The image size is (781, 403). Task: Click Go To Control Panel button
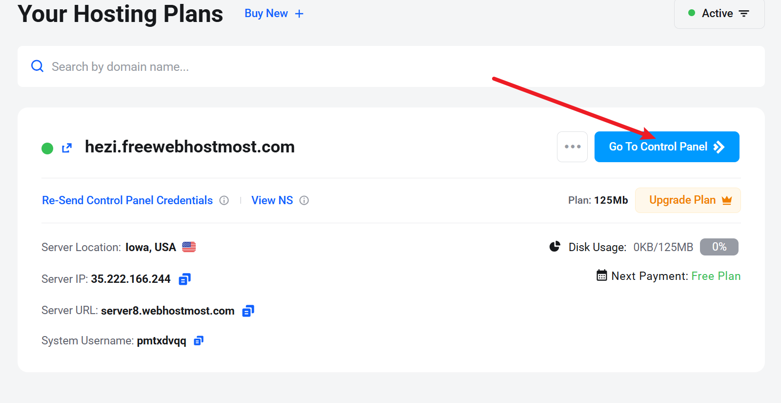(667, 147)
